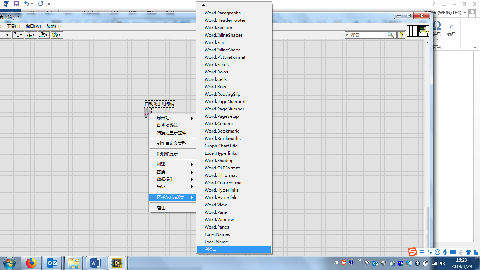This screenshot has height=270, width=480.
Task: Click the Word save icon in quick access toolbar
Action: [x=16, y=4]
